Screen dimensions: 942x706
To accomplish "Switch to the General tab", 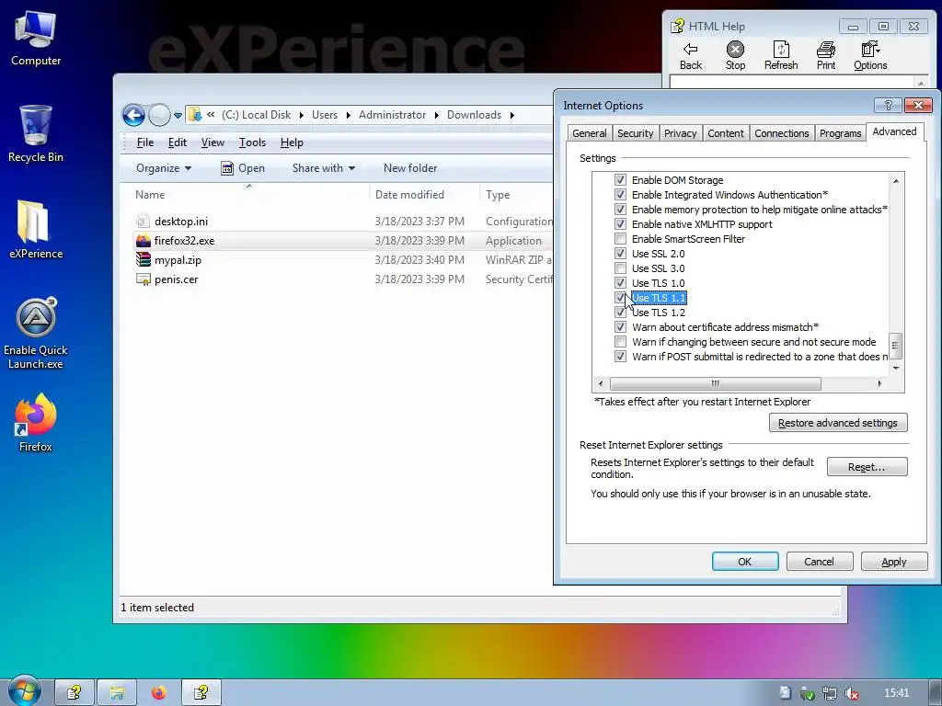I will tap(590, 133).
